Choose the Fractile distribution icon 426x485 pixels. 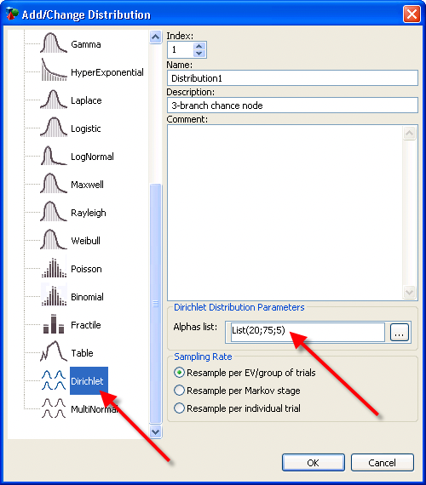pyautogui.click(x=54, y=324)
